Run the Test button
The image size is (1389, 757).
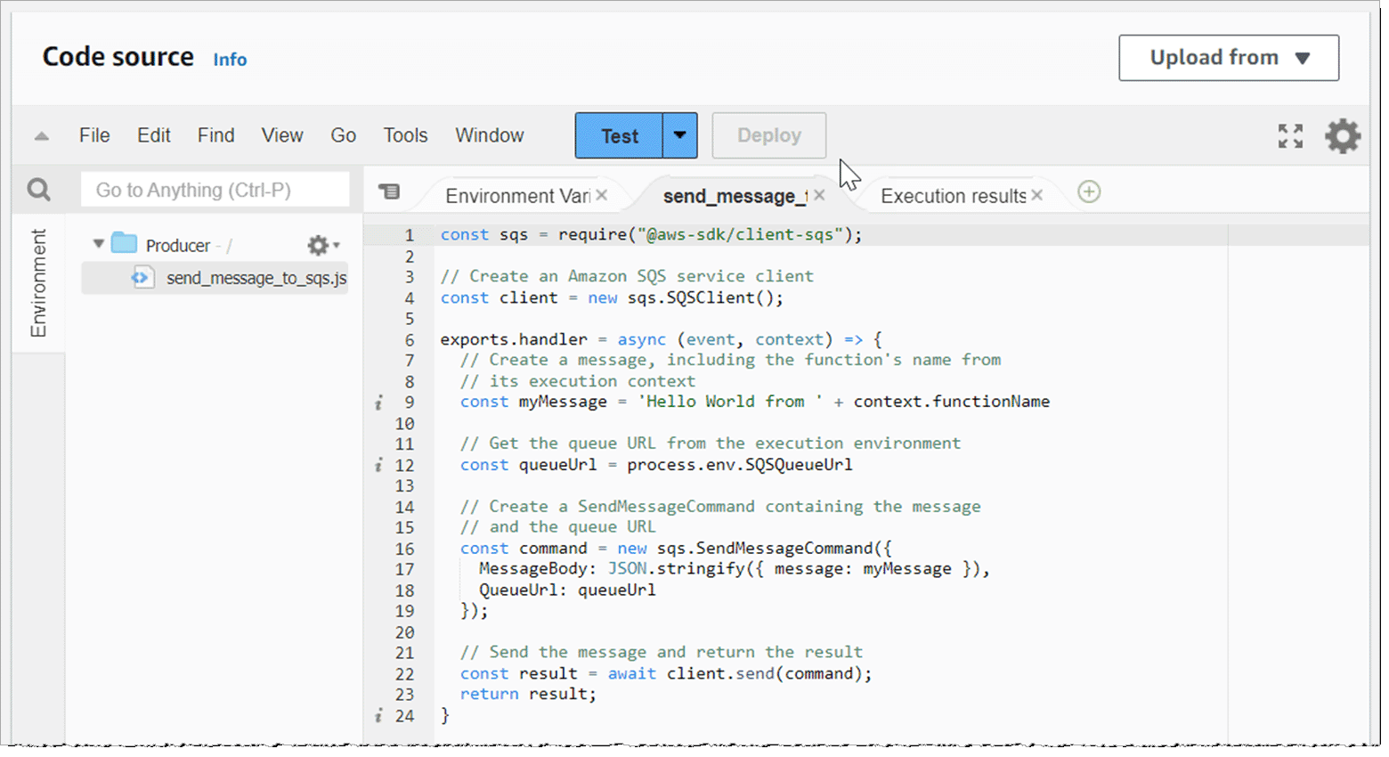click(620, 135)
